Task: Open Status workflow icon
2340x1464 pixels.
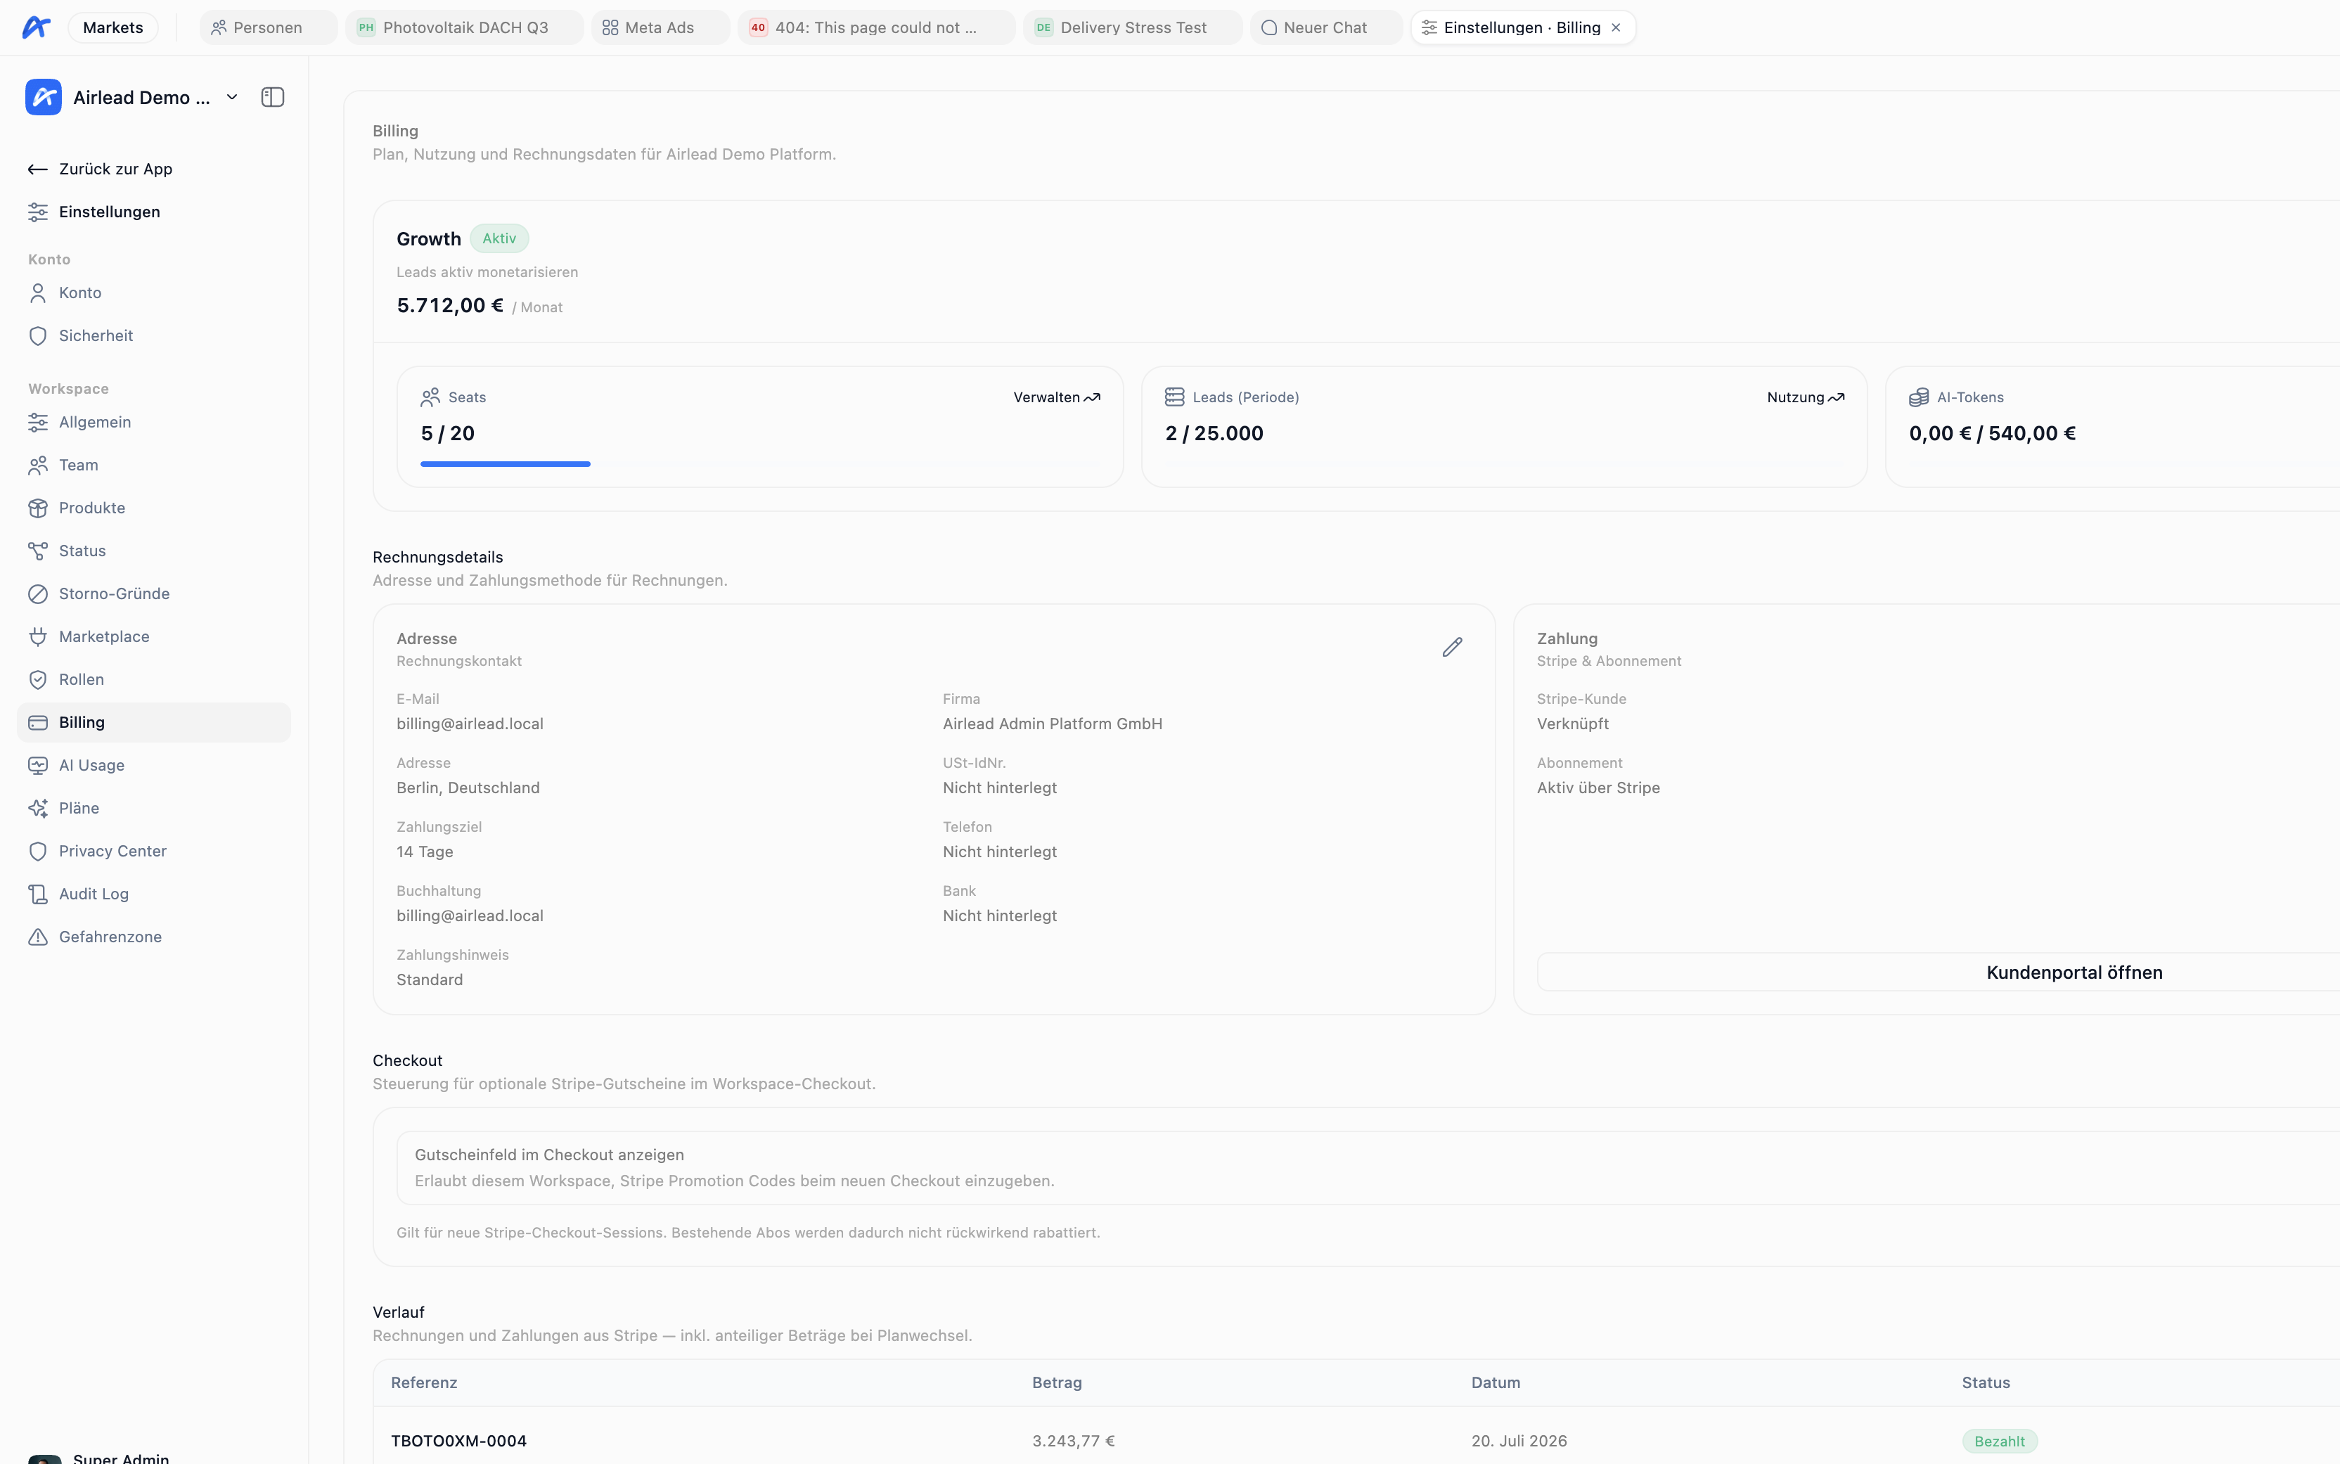Action: point(38,551)
